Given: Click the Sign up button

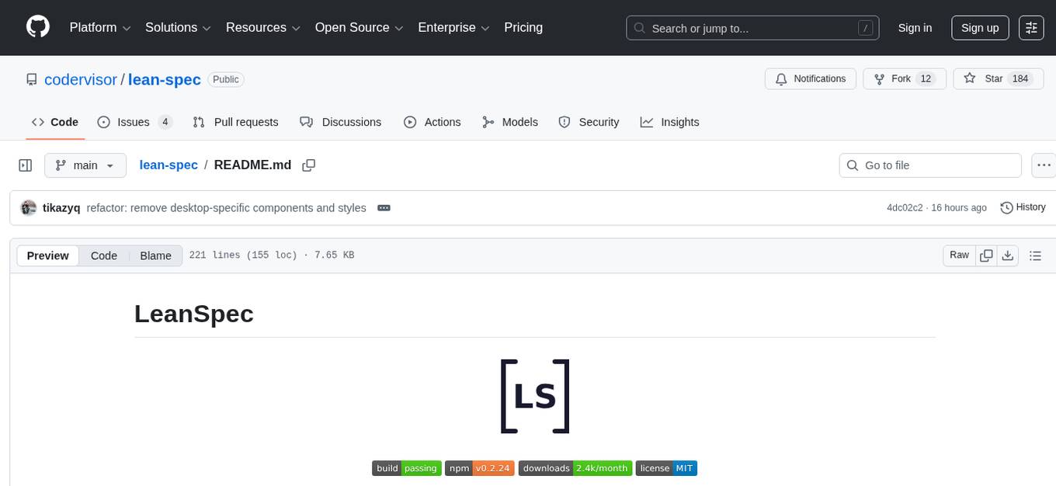Looking at the screenshot, I should [x=979, y=27].
